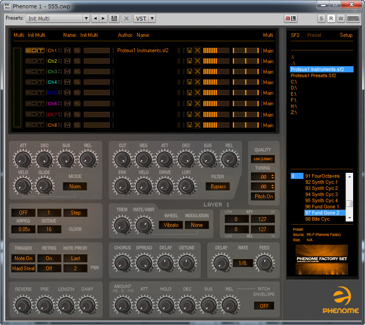Save the Ch2 slot via its floppy icon
Image resolution: width=365 pixels, height=325 pixels.
click(189, 61)
